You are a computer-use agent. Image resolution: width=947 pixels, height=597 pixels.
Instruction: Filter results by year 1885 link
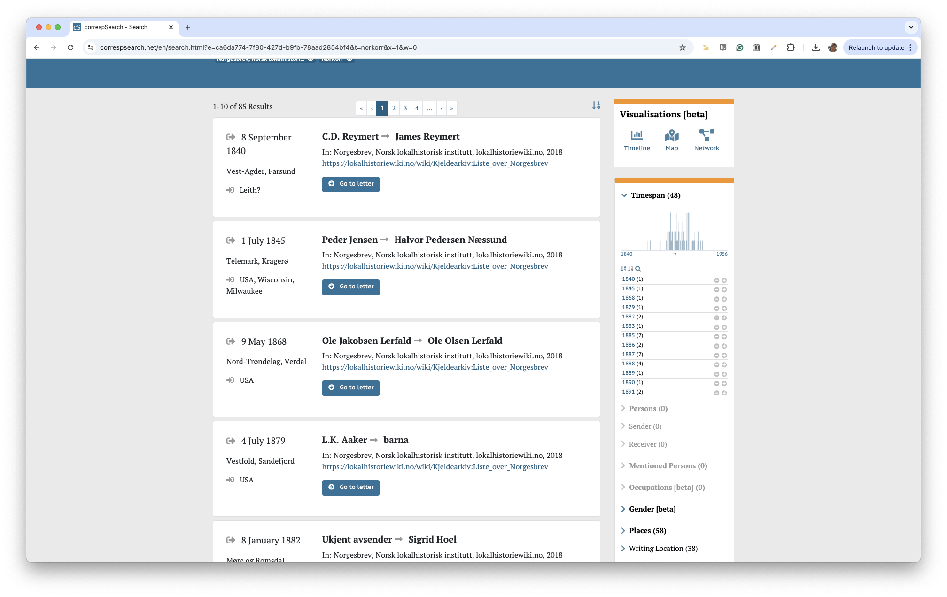pos(628,335)
